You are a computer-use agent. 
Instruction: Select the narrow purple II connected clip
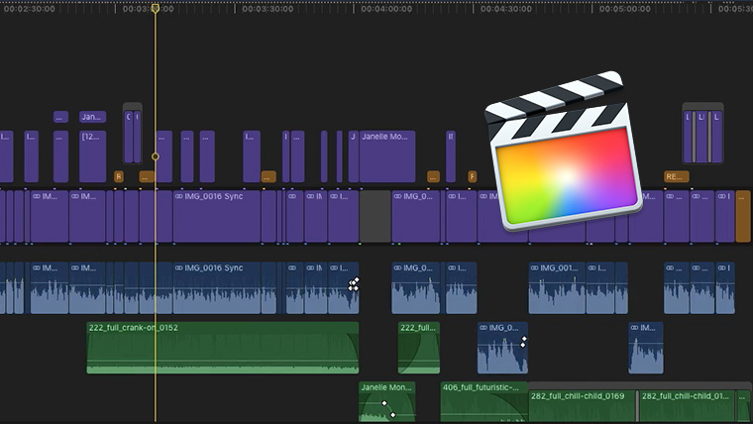(x=451, y=157)
